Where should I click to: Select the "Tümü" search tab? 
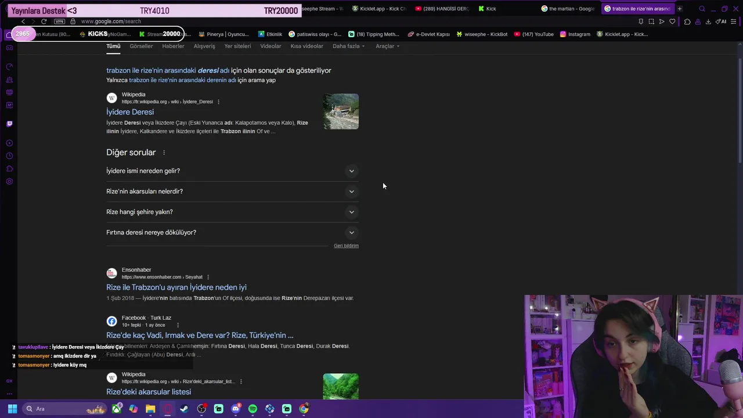113,46
